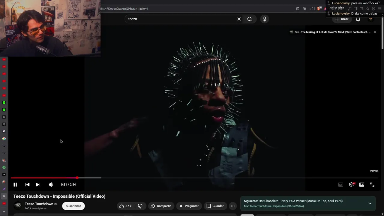
Task: Click the Eve 'Let Me Blow Ya Mind' card title
Action: (332, 32)
